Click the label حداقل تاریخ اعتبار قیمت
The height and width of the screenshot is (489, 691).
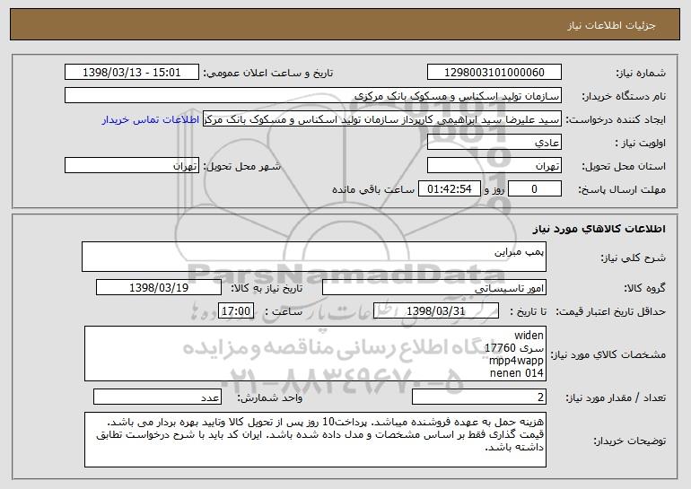[x=610, y=311]
